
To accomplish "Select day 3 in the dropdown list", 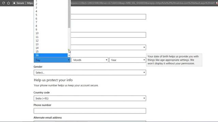I will [x=51, y=7].
